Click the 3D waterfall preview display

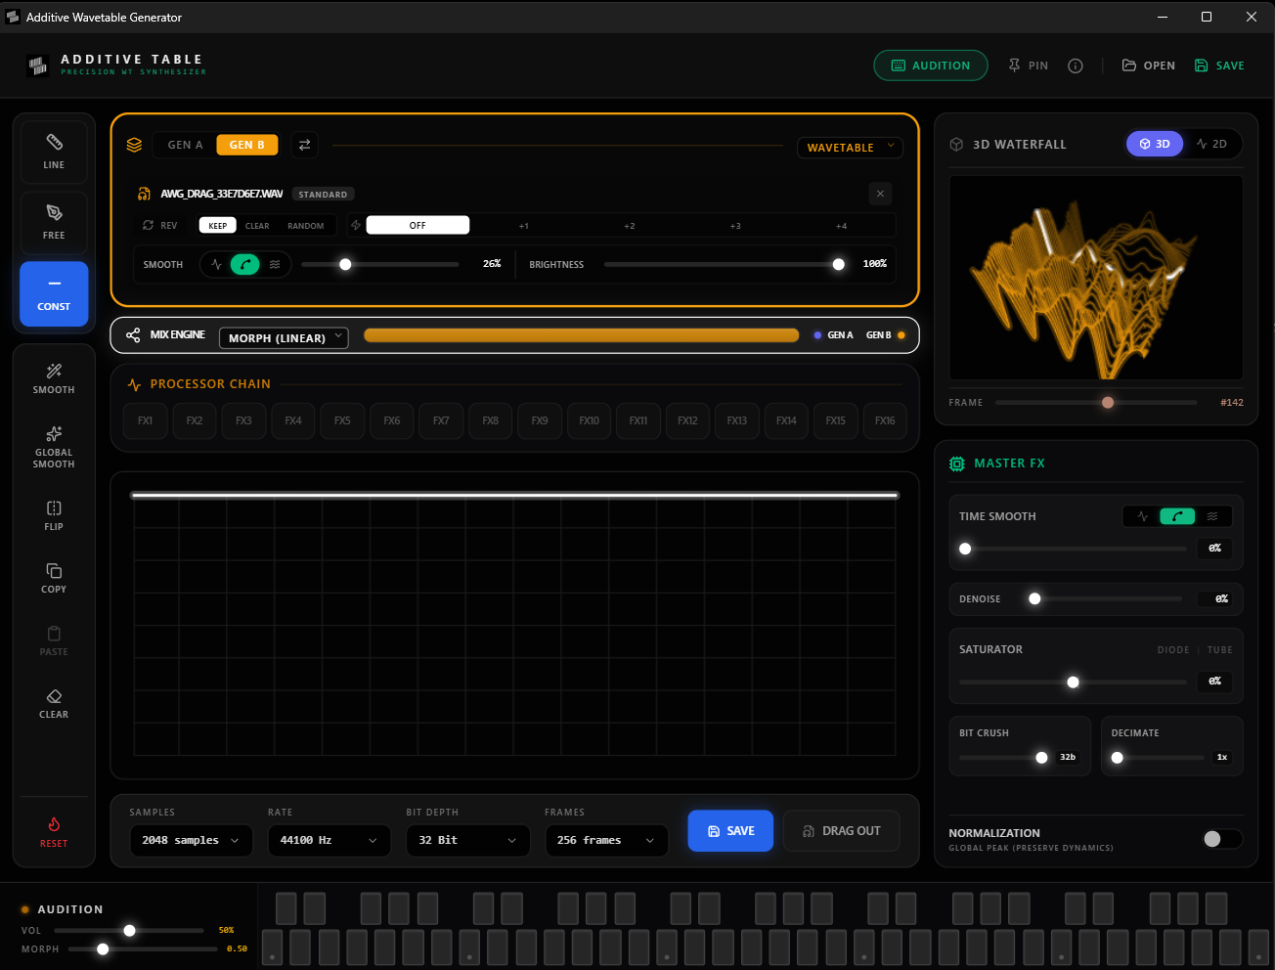[x=1096, y=278]
